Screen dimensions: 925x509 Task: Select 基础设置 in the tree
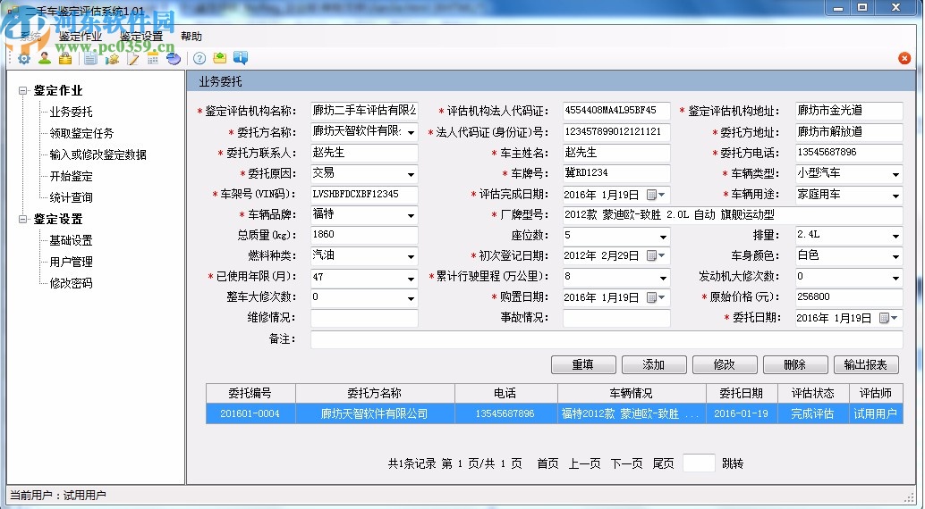click(x=71, y=240)
